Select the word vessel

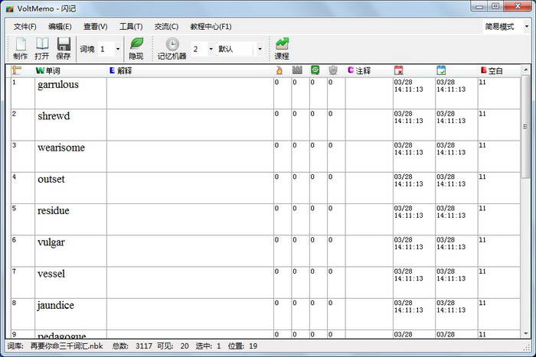[51, 274]
